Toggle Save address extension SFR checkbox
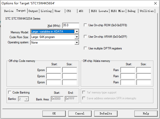 point(84,98)
